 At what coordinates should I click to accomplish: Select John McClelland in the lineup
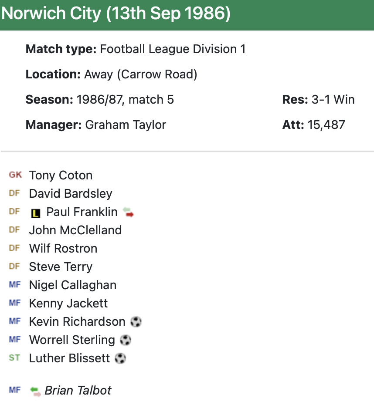click(75, 230)
